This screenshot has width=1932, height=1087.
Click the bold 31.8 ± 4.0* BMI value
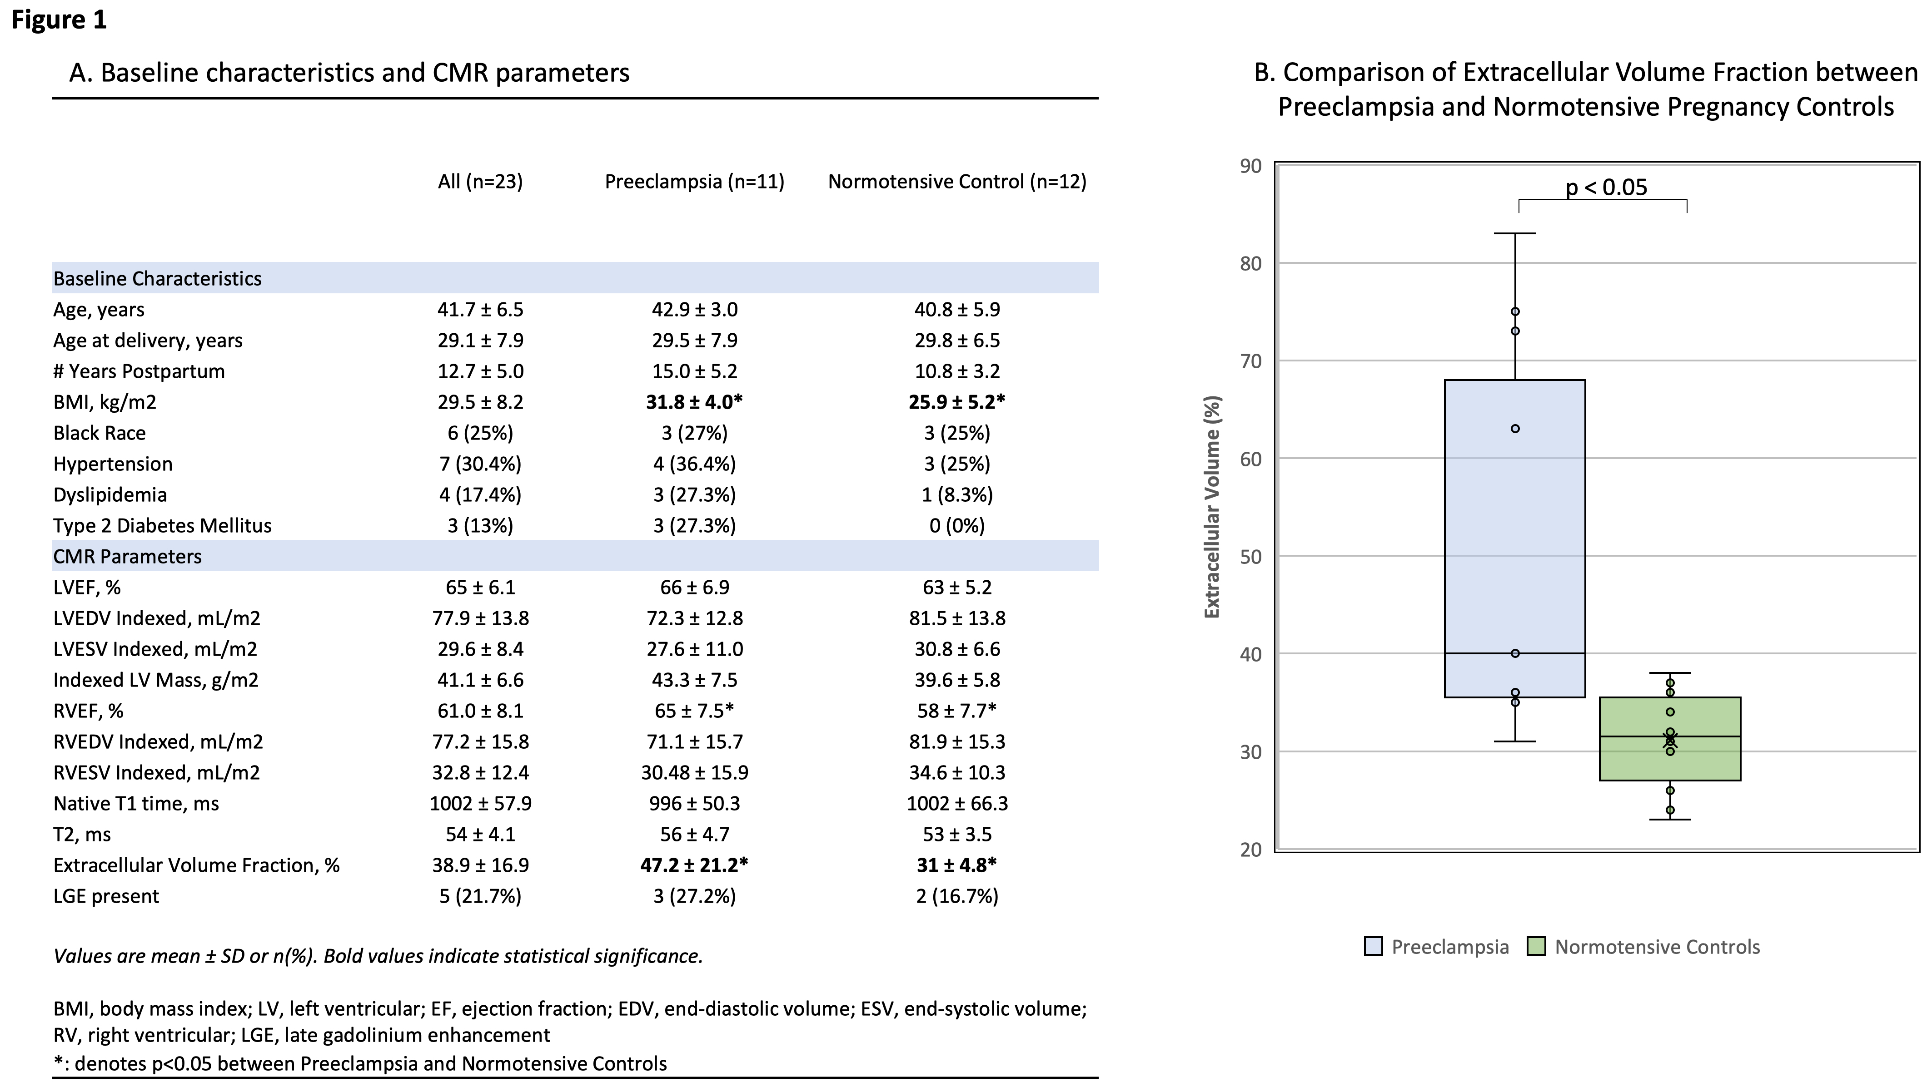pos(694,402)
